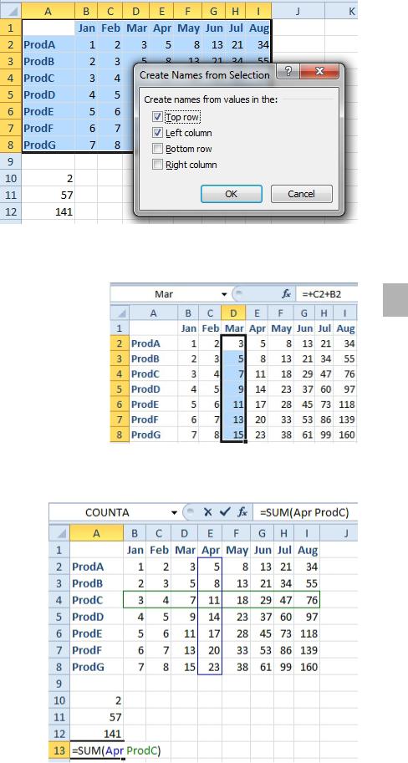Image resolution: width=408 pixels, height=763 pixels.
Task: Select row 9 header in the dialog's sheet
Action: 11,160
